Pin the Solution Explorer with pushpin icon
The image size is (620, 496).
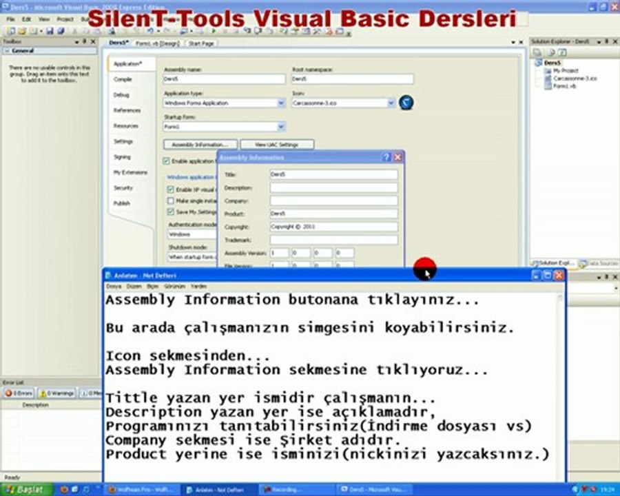[x=606, y=41]
